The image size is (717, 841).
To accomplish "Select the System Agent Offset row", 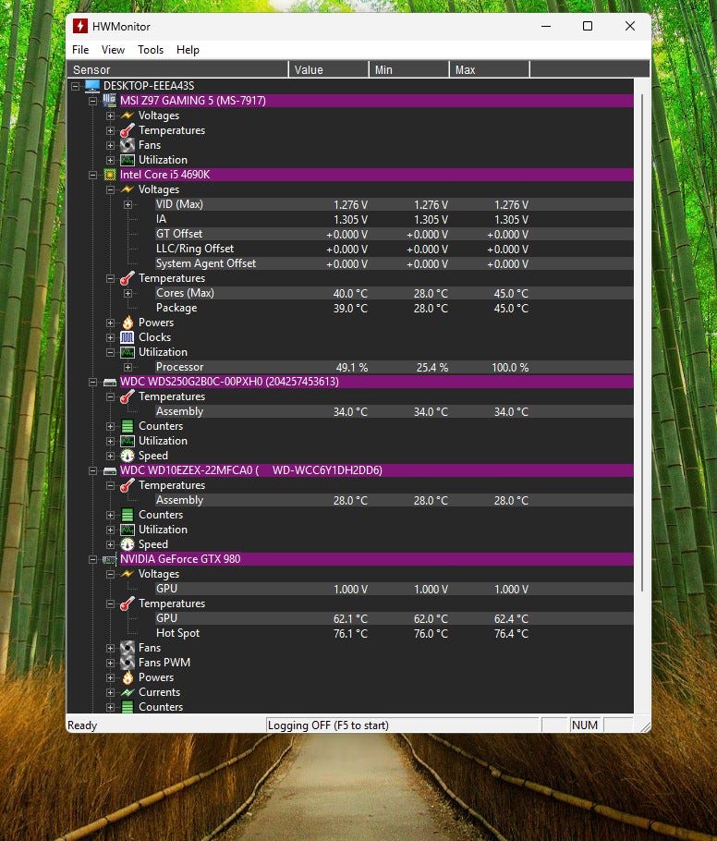I will tap(395, 263).
